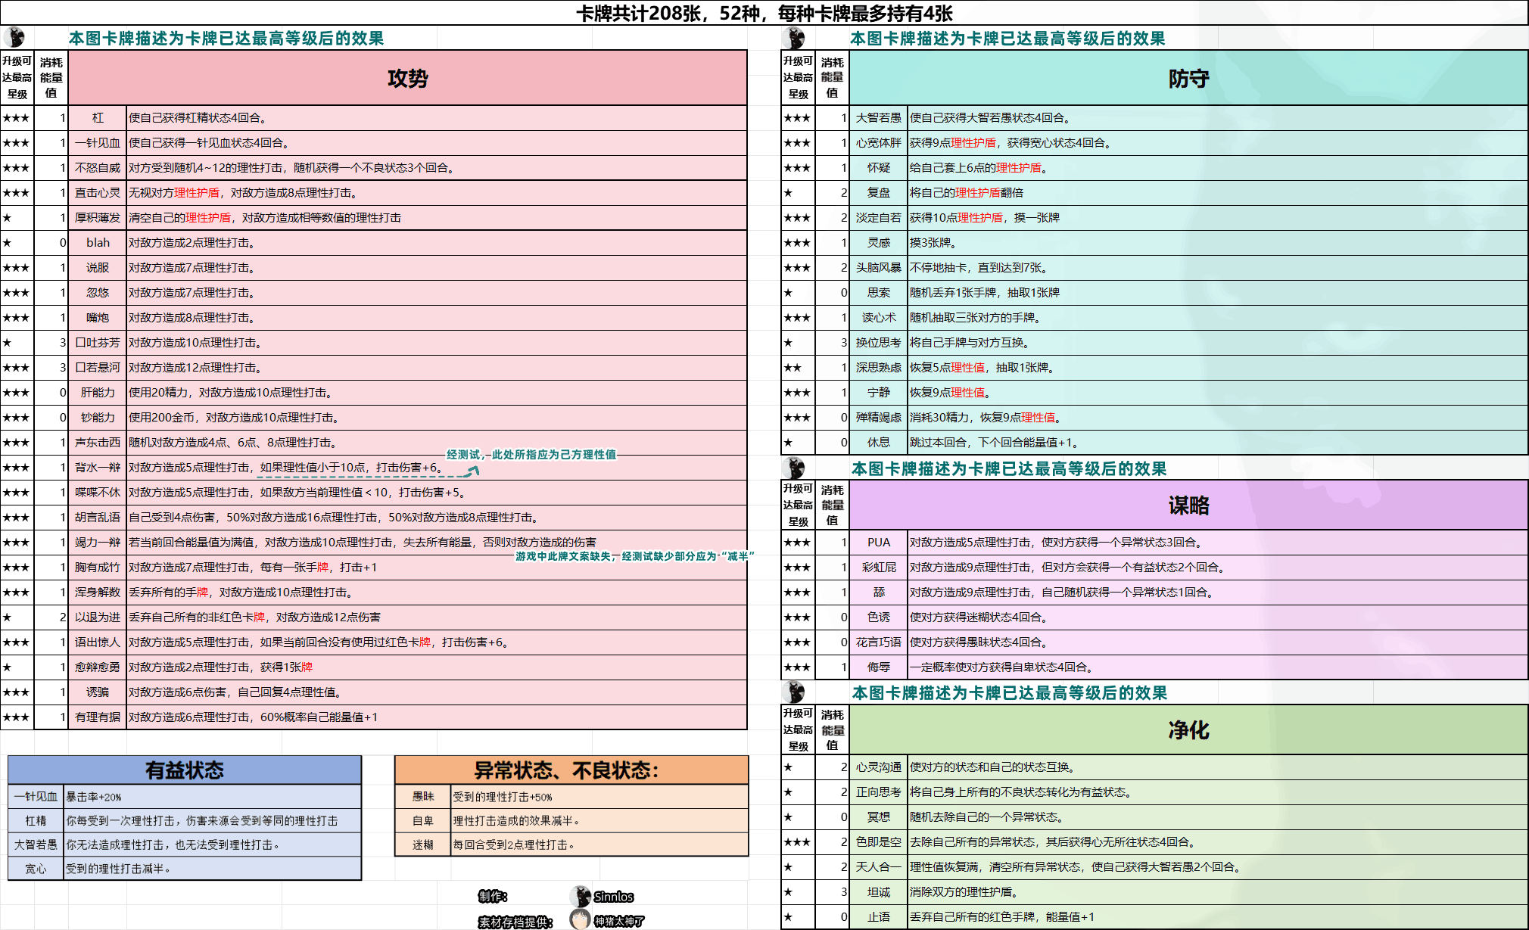Click the 读心术 card name
The height and width of the screenshot is (930, 1529).
[879, 318]
